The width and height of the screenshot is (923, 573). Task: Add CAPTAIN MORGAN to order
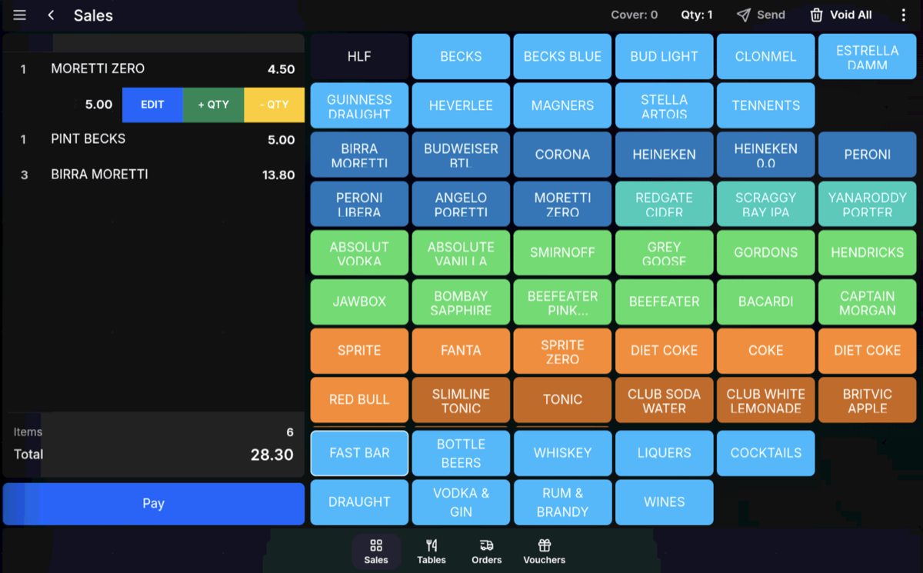point(867,301)
